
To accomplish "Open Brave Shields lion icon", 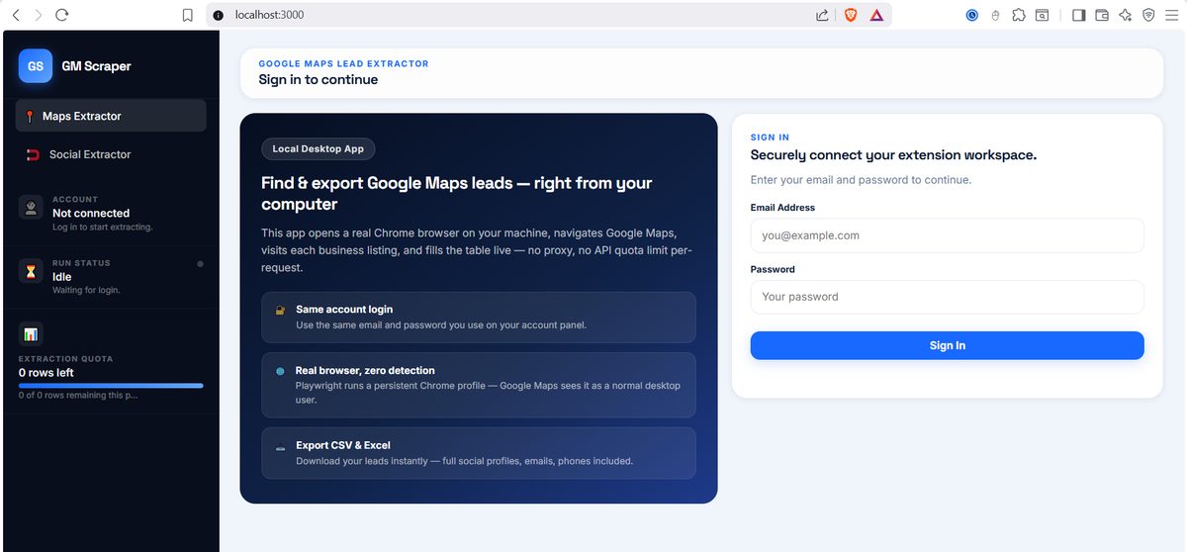I will (x=850, y=15).
